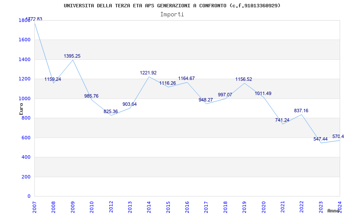This screenshot has height=215, width=344.
Task: Click the y-axis tick 800
Action: pos(26,118)
